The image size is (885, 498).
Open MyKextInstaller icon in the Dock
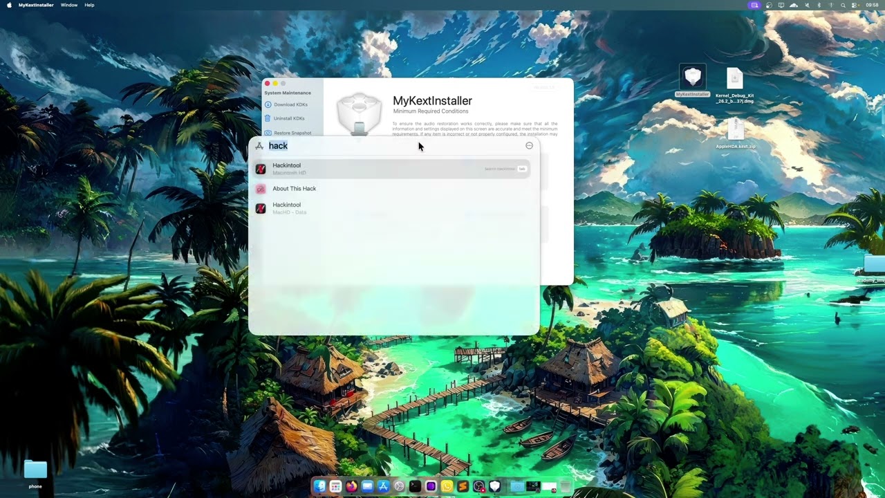(495, 486)
